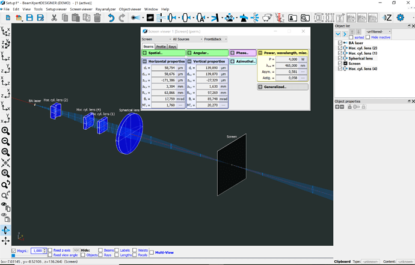Click the Multi-View button

(x=159, y=252)
